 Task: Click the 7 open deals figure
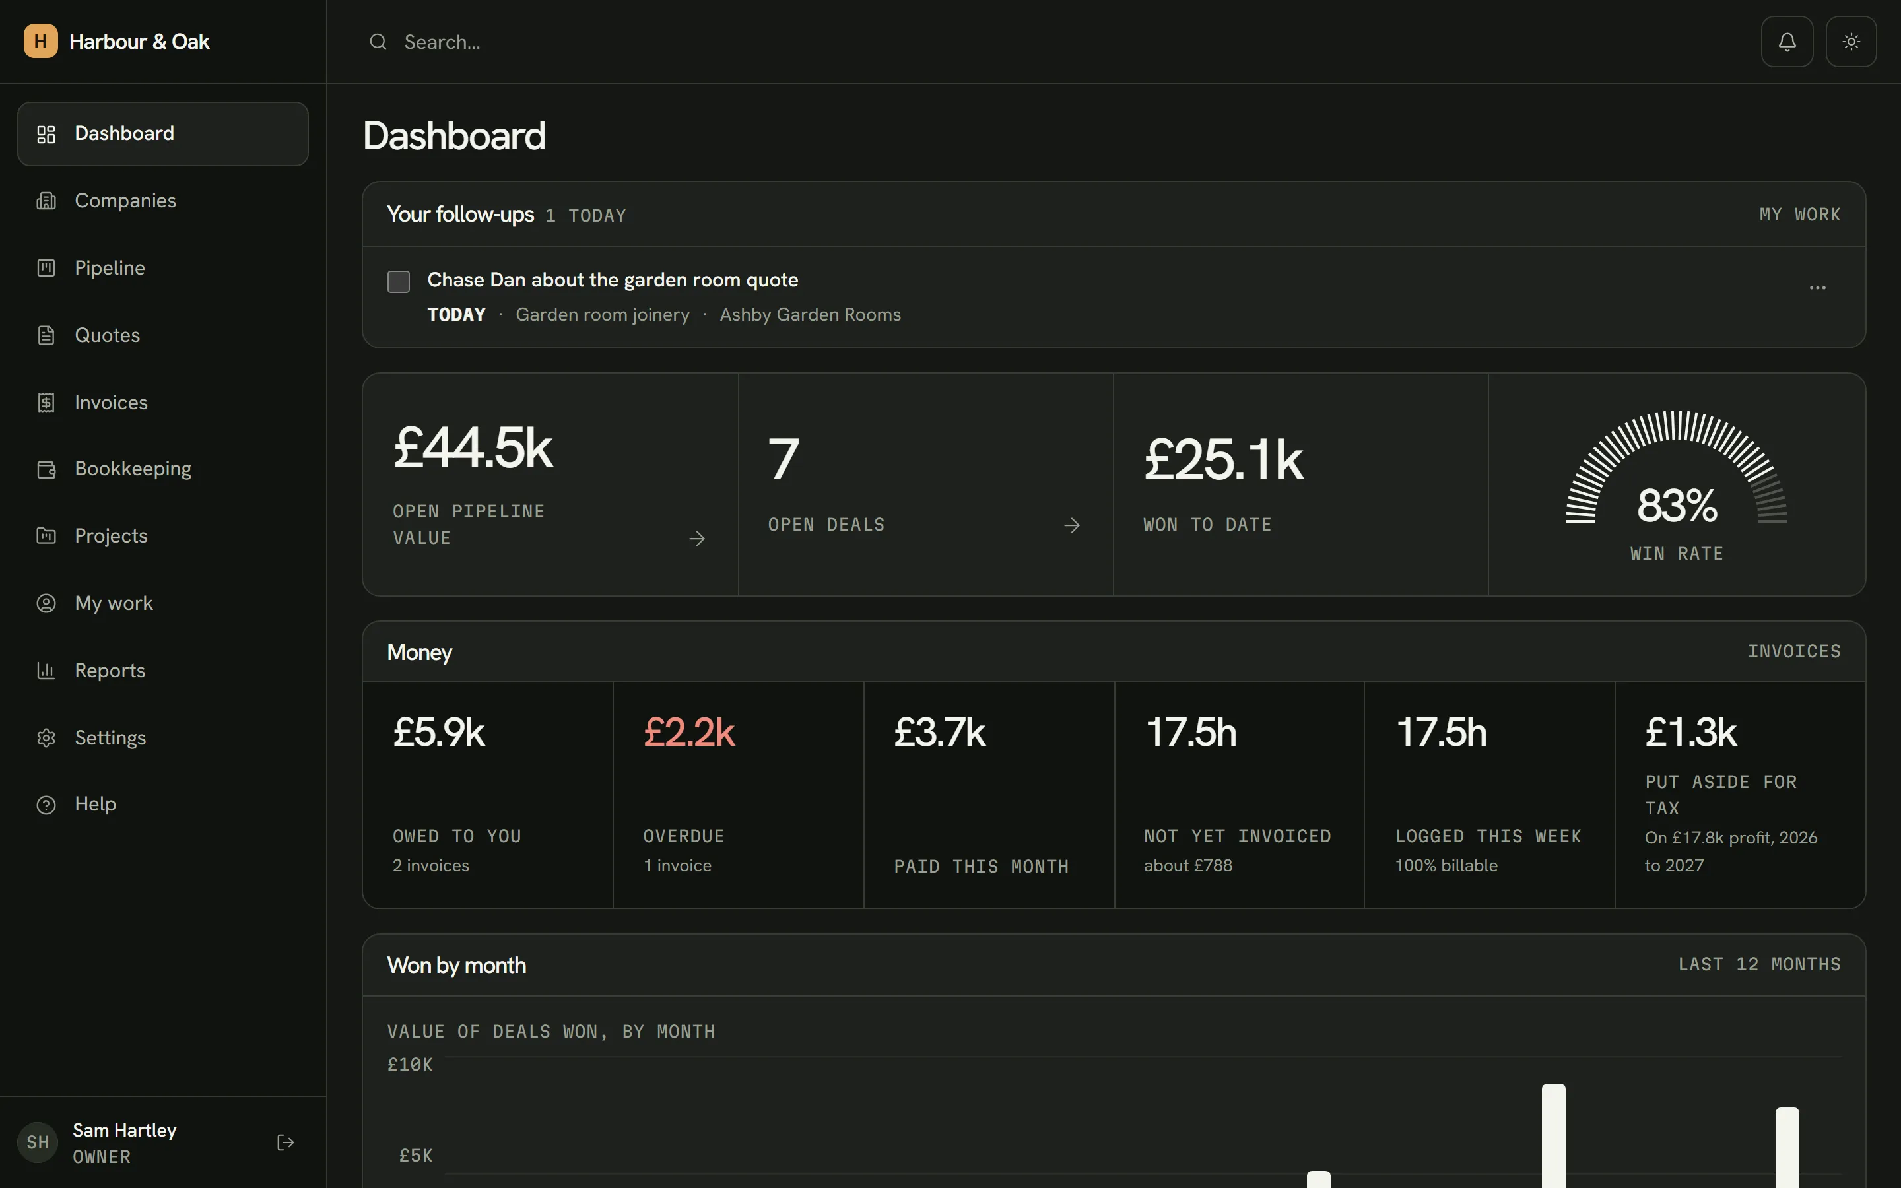click(x=784, y=459)
